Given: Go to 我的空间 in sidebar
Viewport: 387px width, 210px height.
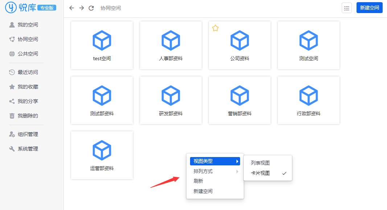Looking at the screenshot, I should 28,25.
